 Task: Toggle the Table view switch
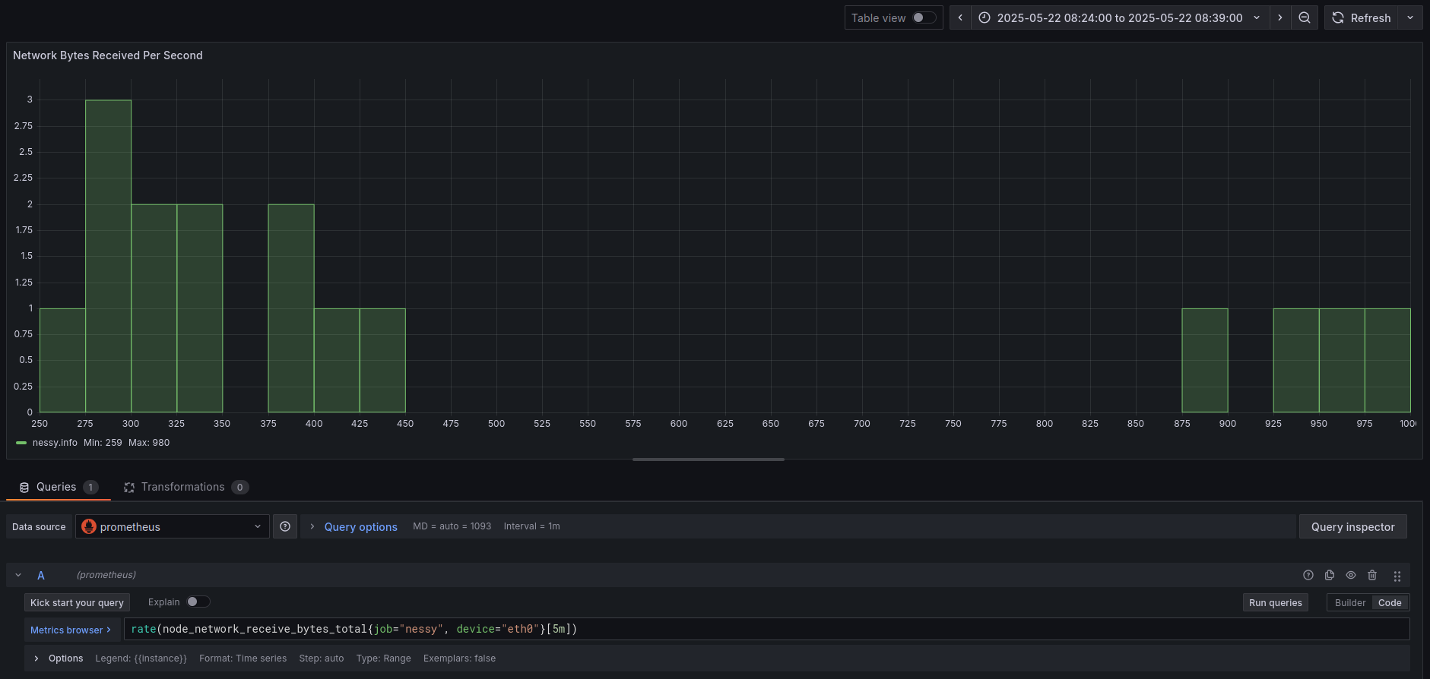(924, 17)
